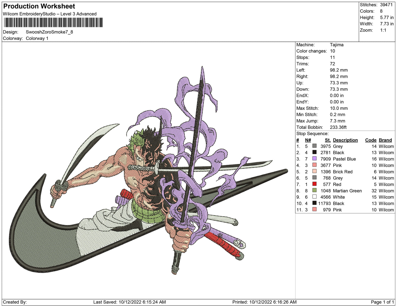This screenshot has width=397, height=306.
Task: Click the design name SwooshZoroSmoke7_8
Action: click(x=49, y=32)
